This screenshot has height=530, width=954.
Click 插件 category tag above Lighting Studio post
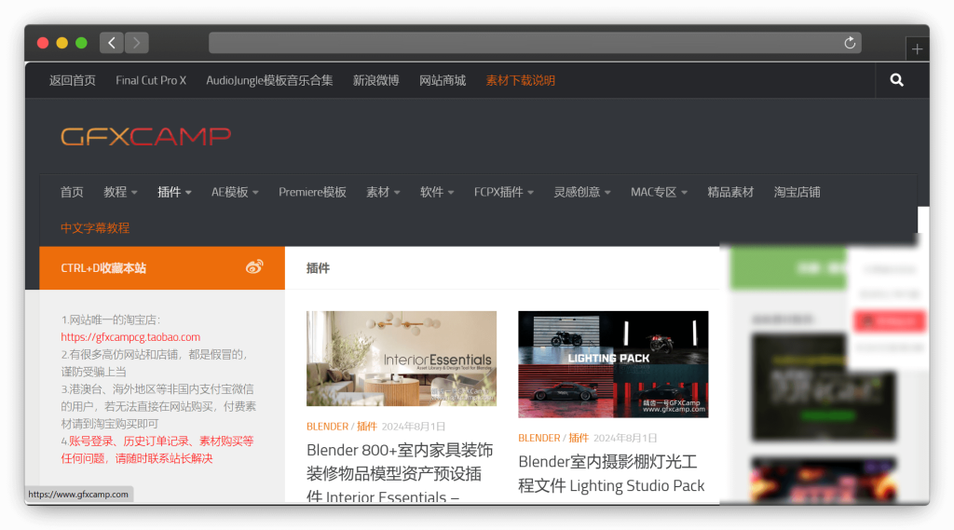(579, 438)
